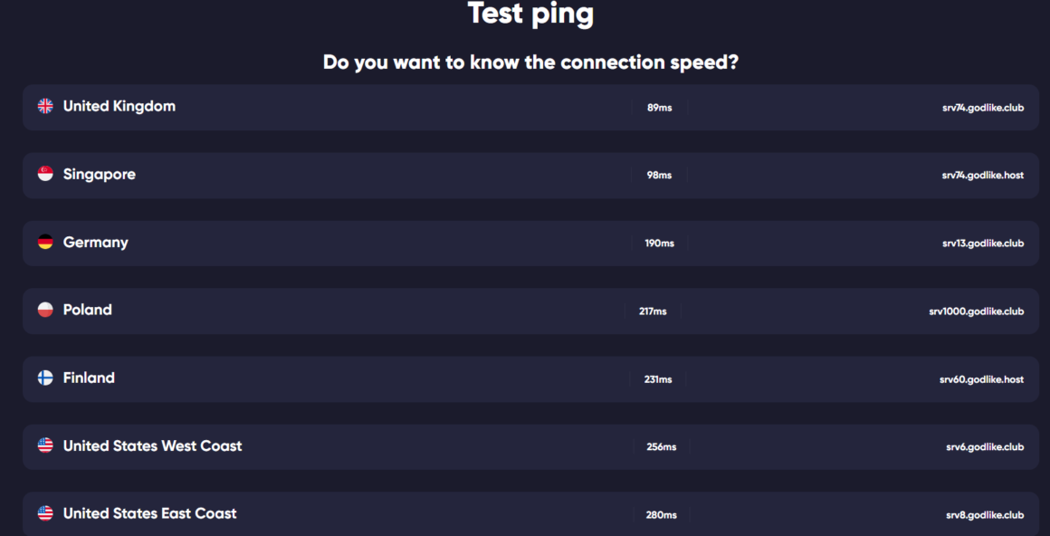Select the srv60.godlike.host hostname

pyautogui.click(x=981, y=380)
